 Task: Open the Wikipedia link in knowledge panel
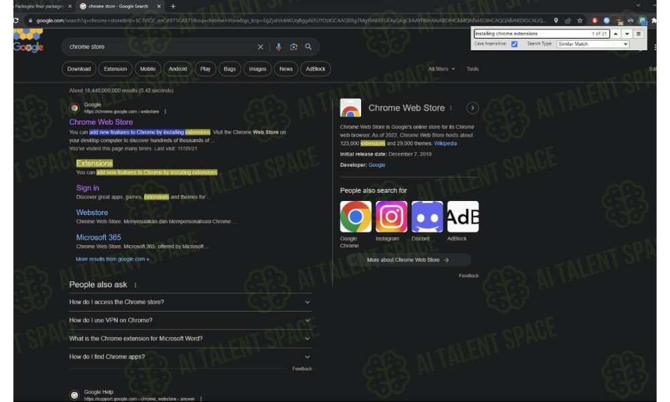[x=446, y=143]
